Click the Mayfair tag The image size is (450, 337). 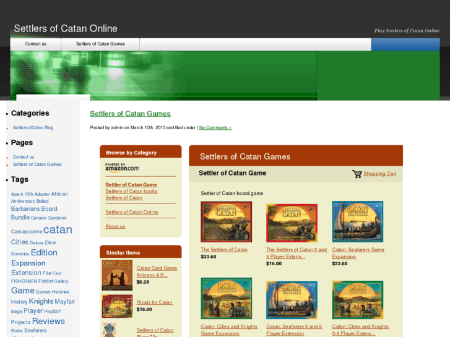click(64, 301)
